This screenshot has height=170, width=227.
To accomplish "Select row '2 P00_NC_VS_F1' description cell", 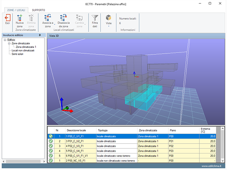I will (81, 161).
